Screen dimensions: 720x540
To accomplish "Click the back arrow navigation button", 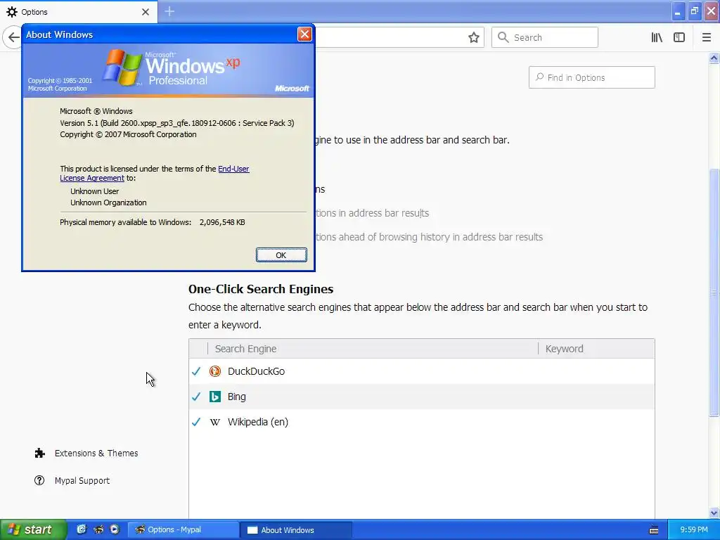I will tap(13, 37).
